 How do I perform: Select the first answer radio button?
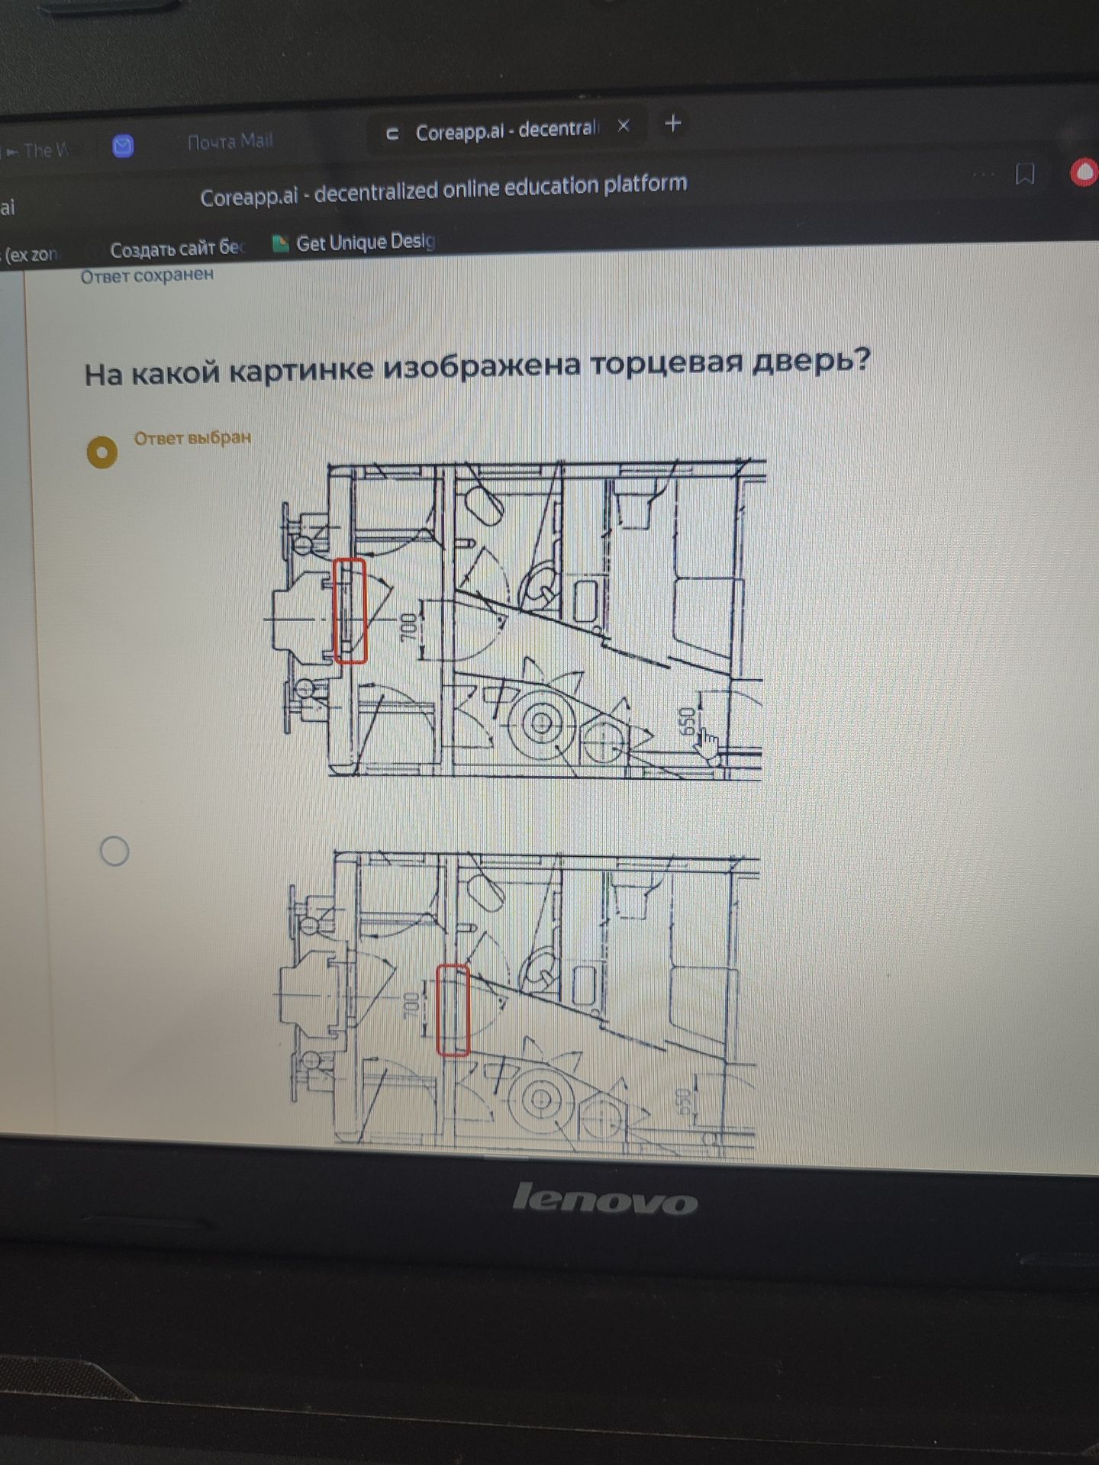tap(102, 452)
